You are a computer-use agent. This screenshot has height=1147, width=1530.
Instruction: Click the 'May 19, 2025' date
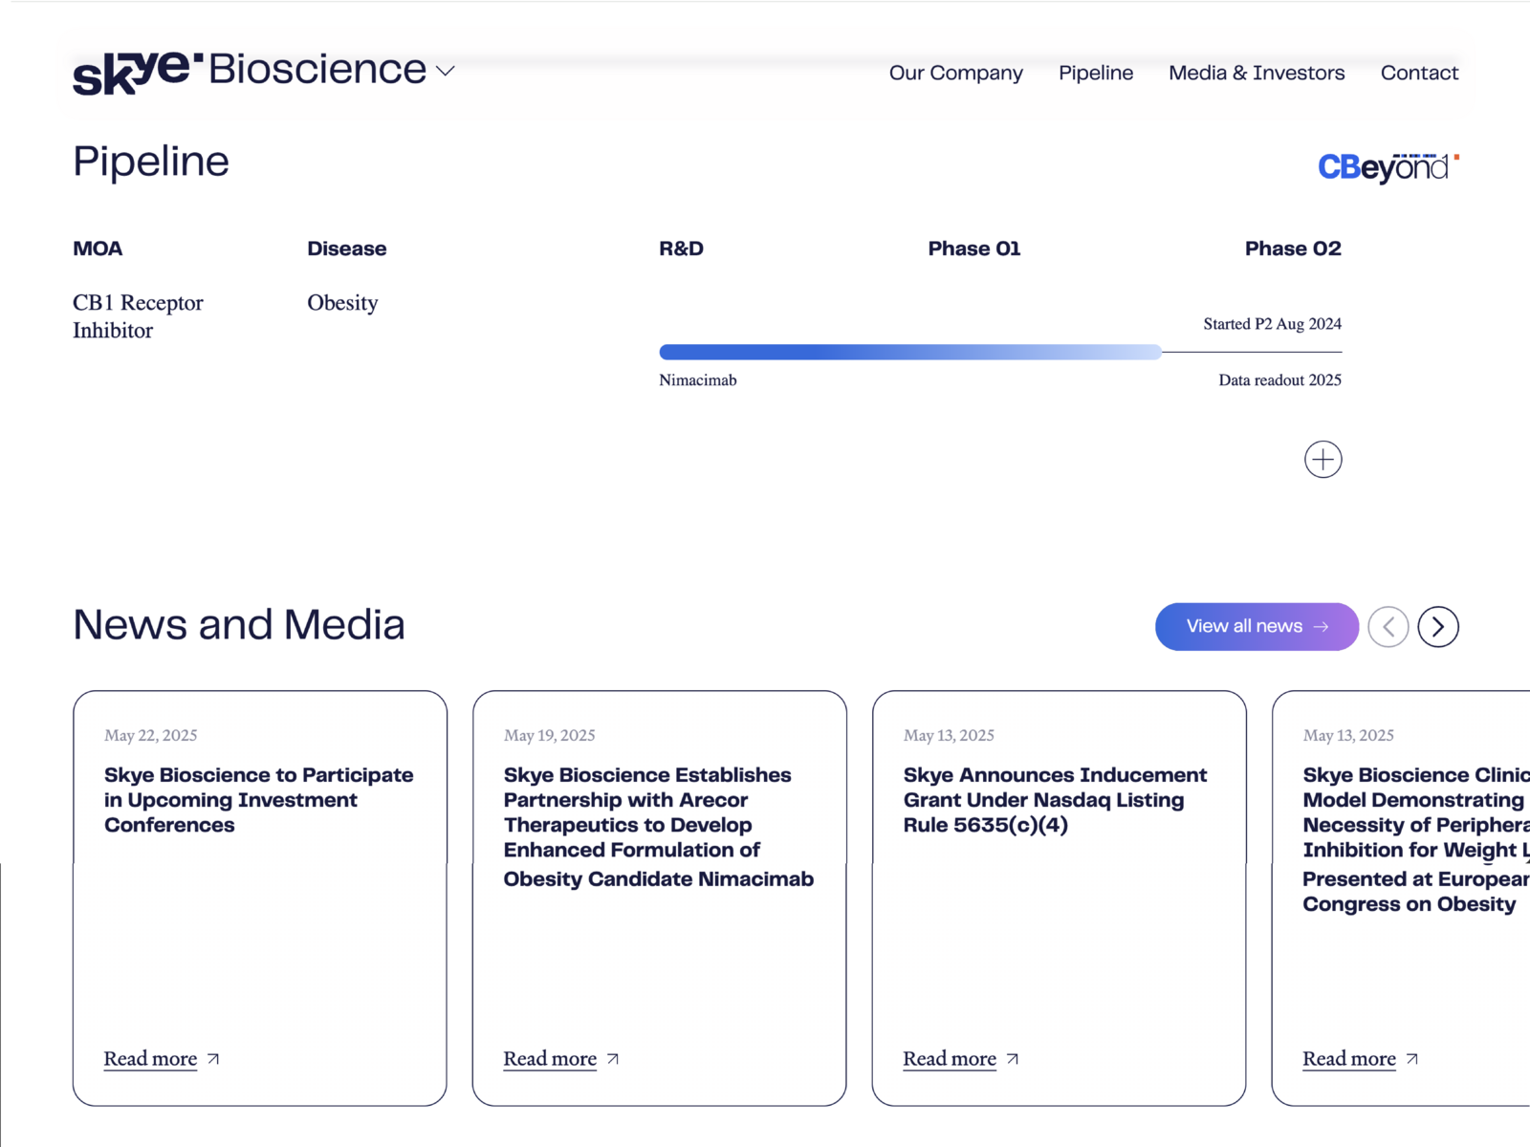click(550, 735)
